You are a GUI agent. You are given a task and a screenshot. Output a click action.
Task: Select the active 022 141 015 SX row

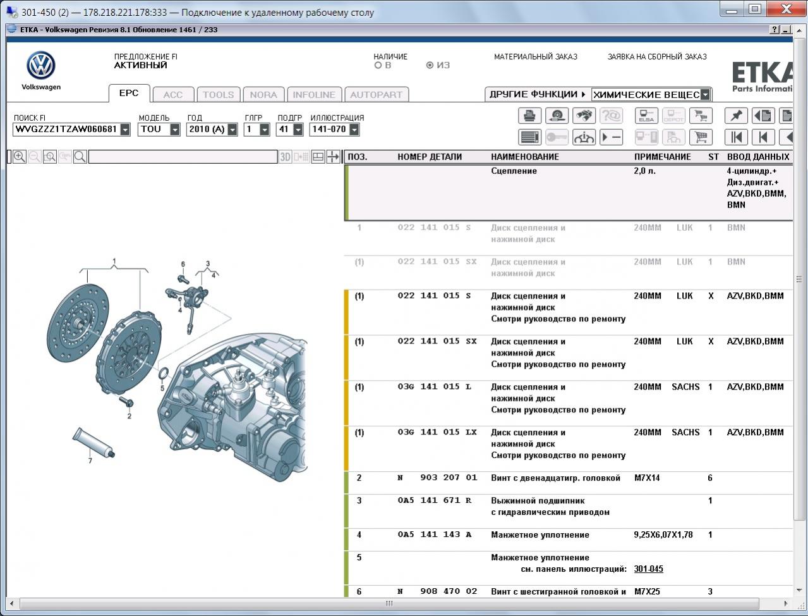[569, 357]
